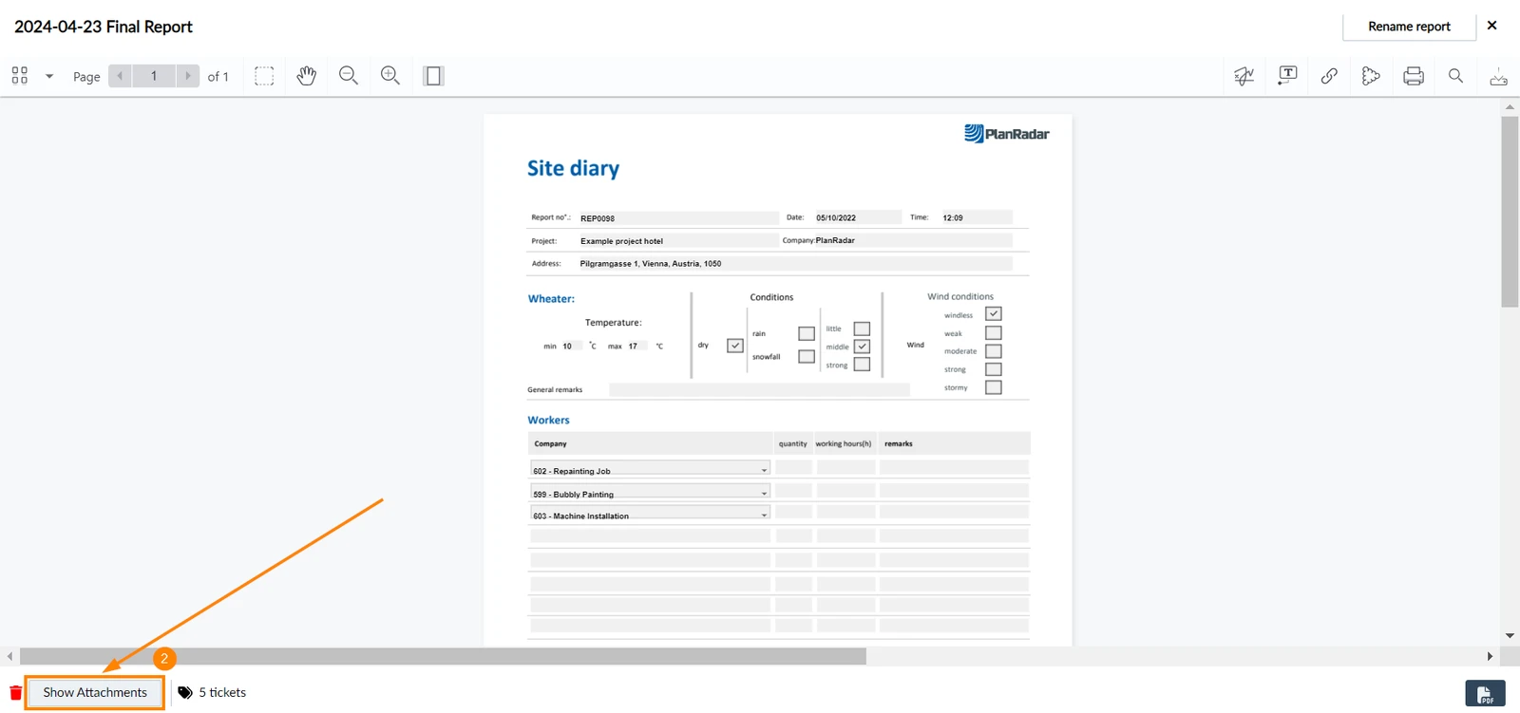Screen dimensions: 1520x713
Task: Check the weak wind checkbox
Action: [994, 332]
